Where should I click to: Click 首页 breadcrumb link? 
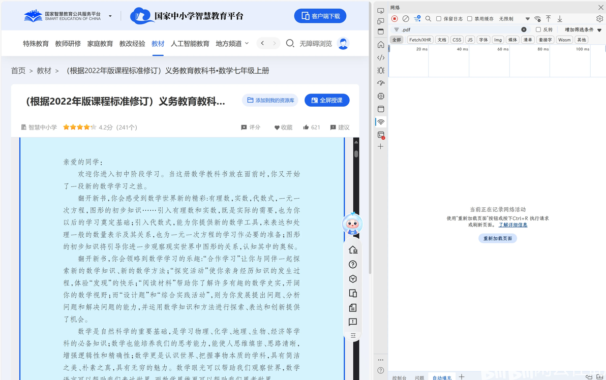(18, 71)
